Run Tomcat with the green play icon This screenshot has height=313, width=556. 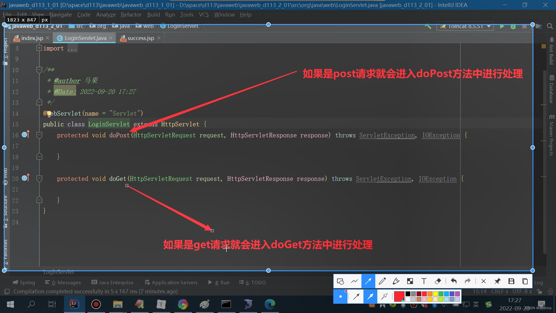[x=502, y=26]
